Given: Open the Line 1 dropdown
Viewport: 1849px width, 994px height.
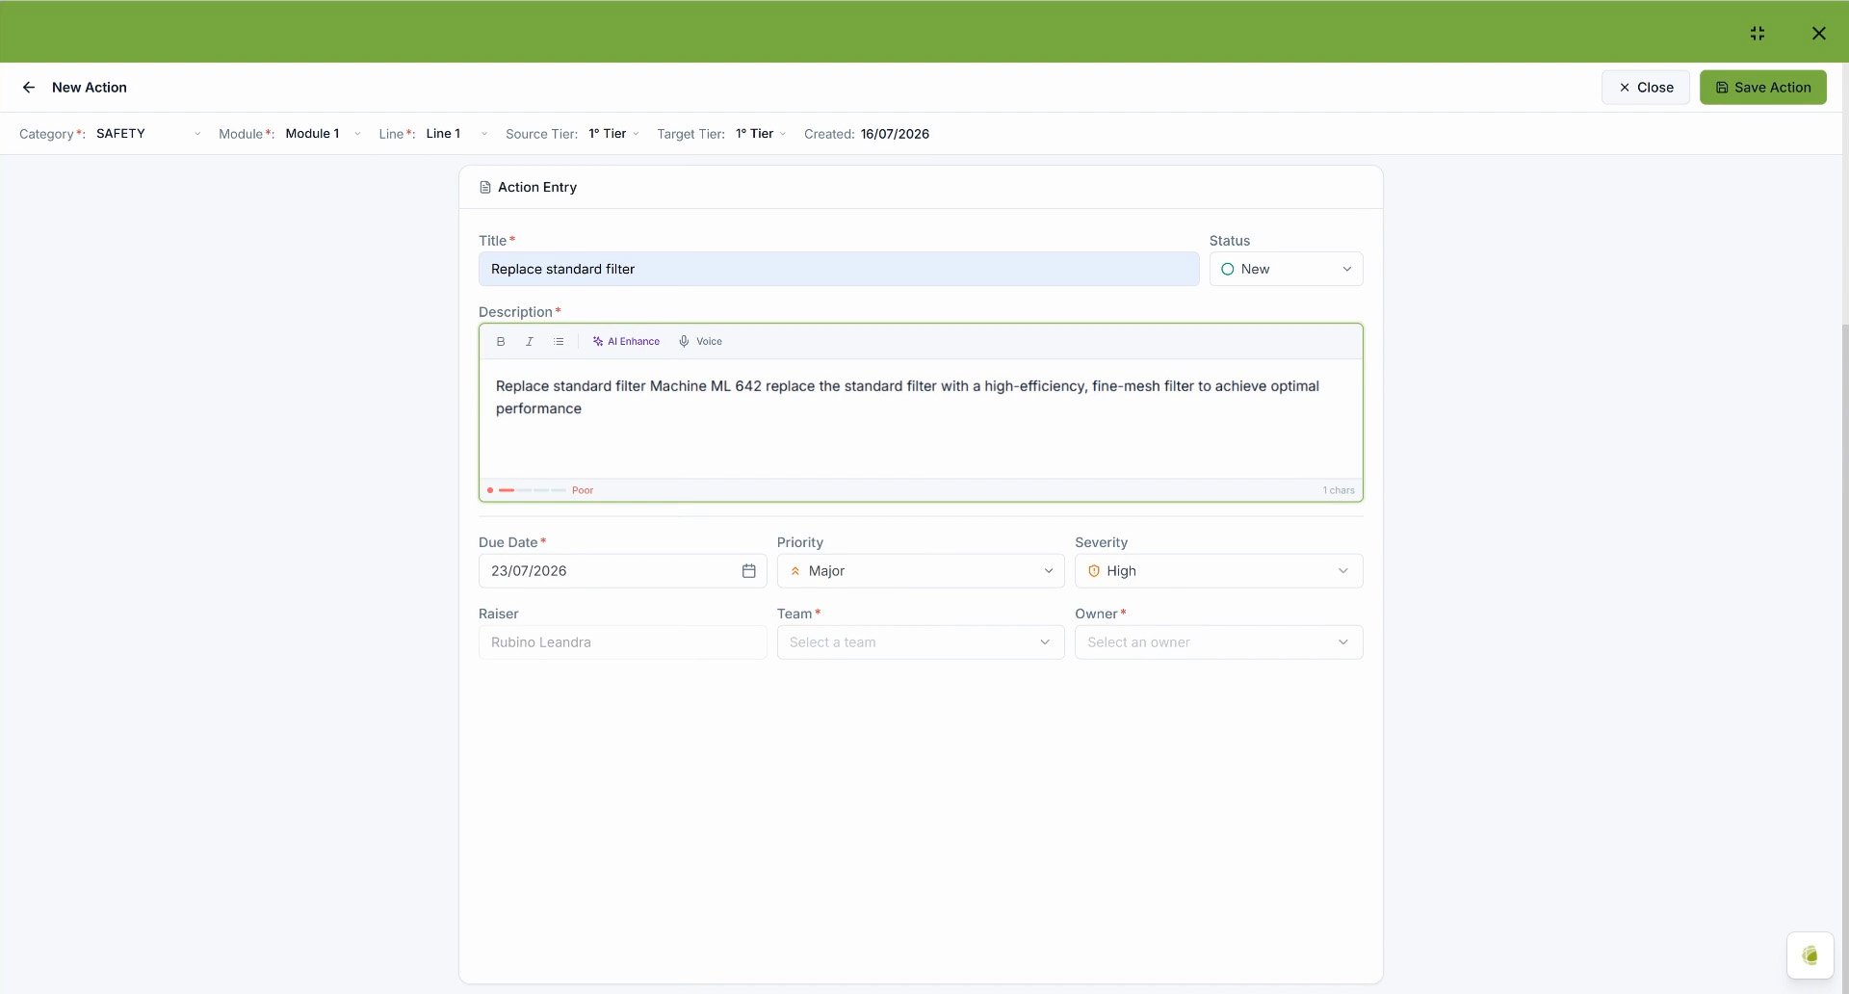Looking at the screenshot, I should coord(456,134).
